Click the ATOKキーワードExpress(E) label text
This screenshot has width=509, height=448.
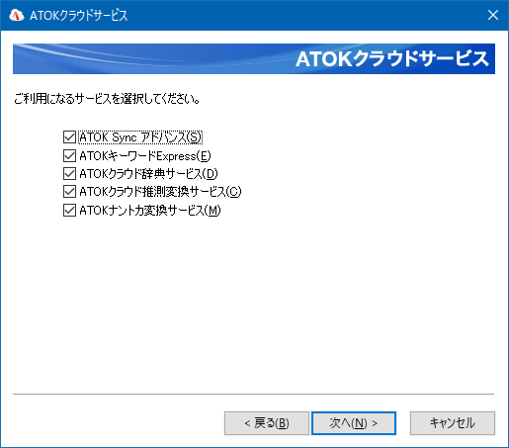click(145, 155)
